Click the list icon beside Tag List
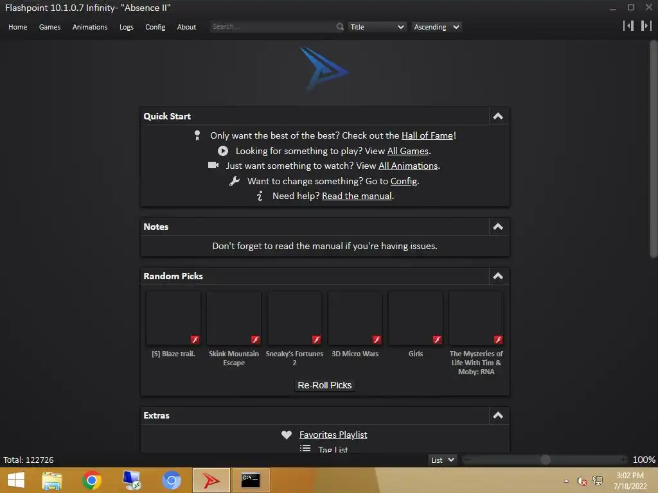Viewport: 658px width, 493px height. point(305,449)
